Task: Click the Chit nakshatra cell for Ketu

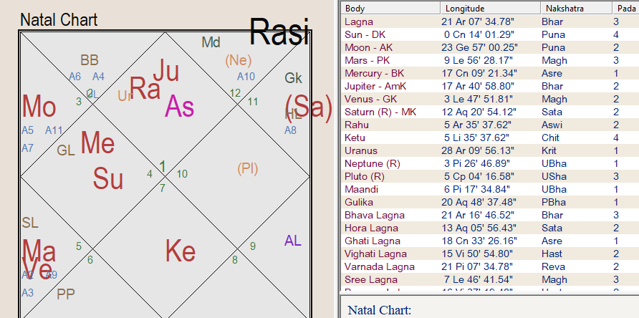Action: pyautogui.click(x=550, y=138)
